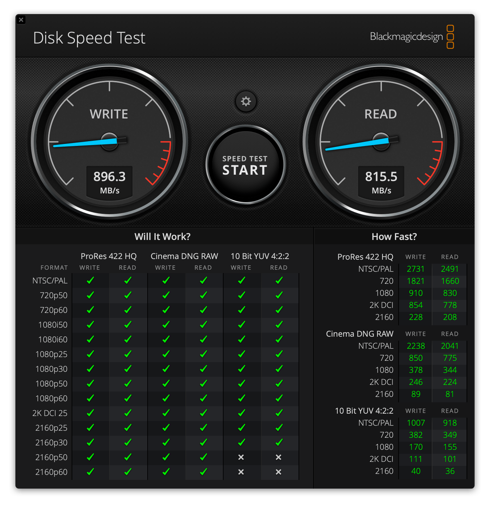Switch to the Will It Work panel
The image size is (490, 506).
click(163, 236)
